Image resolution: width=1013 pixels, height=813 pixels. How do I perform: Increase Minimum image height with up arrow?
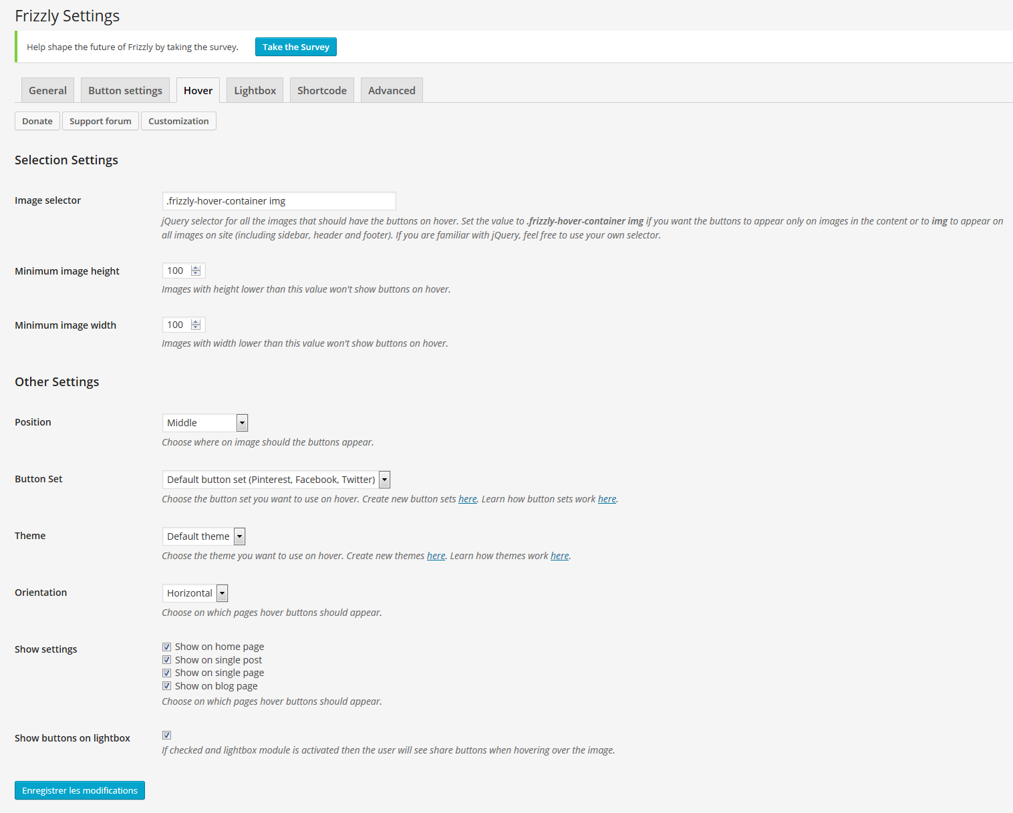tap(196, 268)
